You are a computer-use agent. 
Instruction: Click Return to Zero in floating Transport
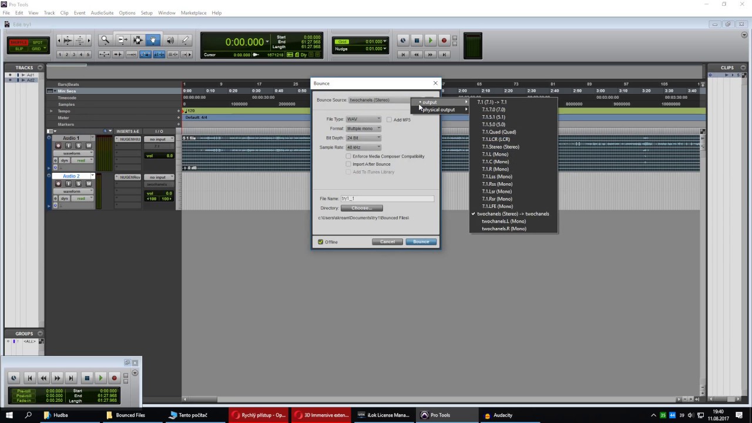29,378
